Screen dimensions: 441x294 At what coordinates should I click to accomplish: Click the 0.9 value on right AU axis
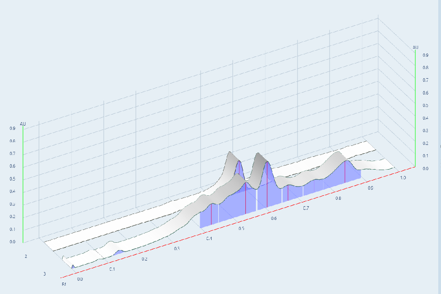(x=425, y=55)
